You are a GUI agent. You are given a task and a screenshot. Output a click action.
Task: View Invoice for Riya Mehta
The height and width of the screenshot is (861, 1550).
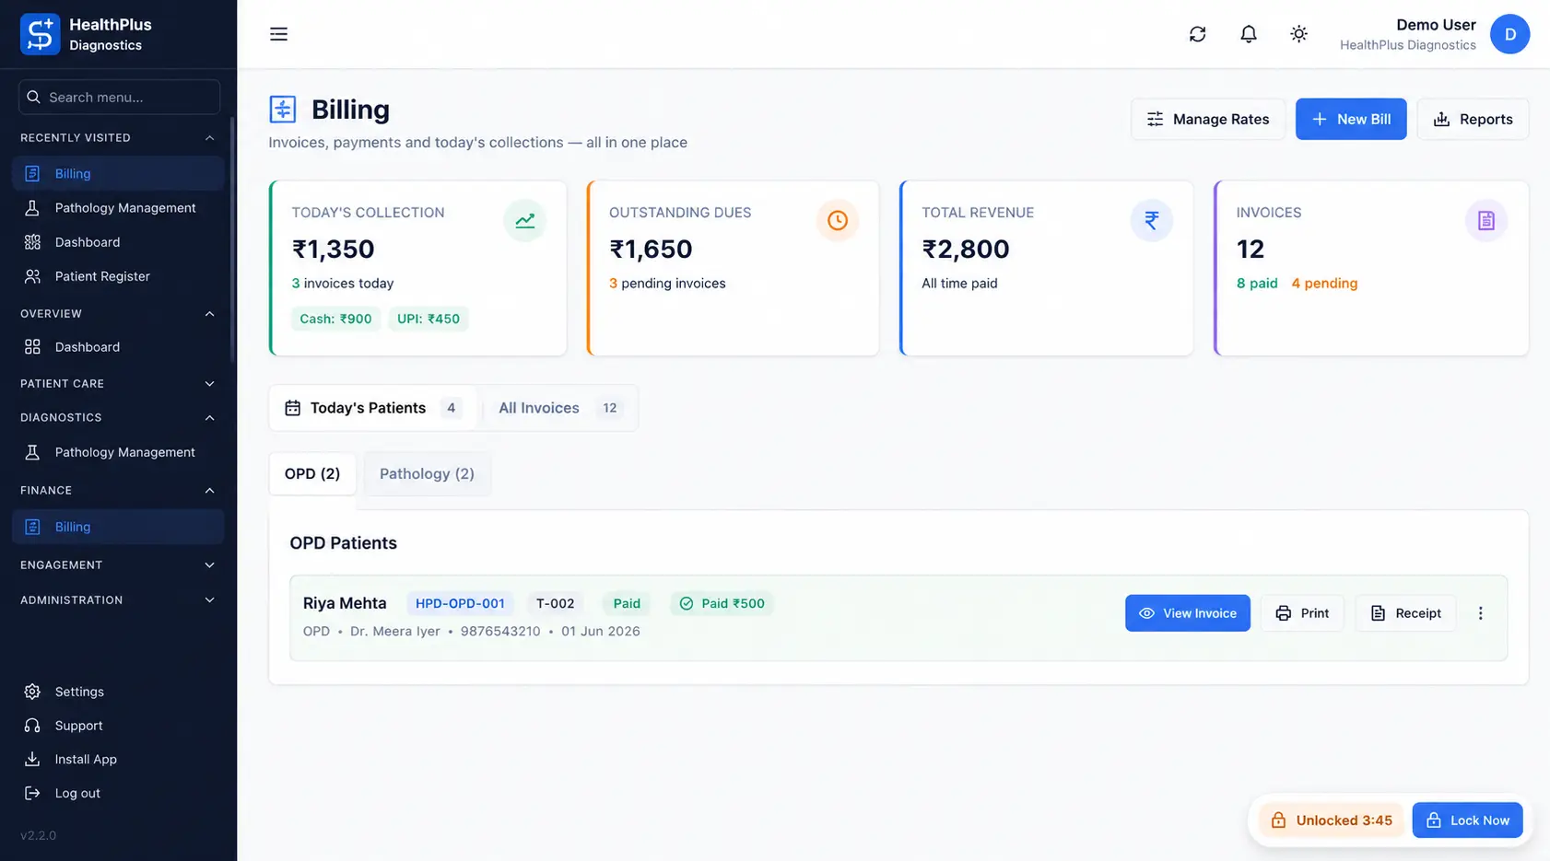(x=1187, y=613)
